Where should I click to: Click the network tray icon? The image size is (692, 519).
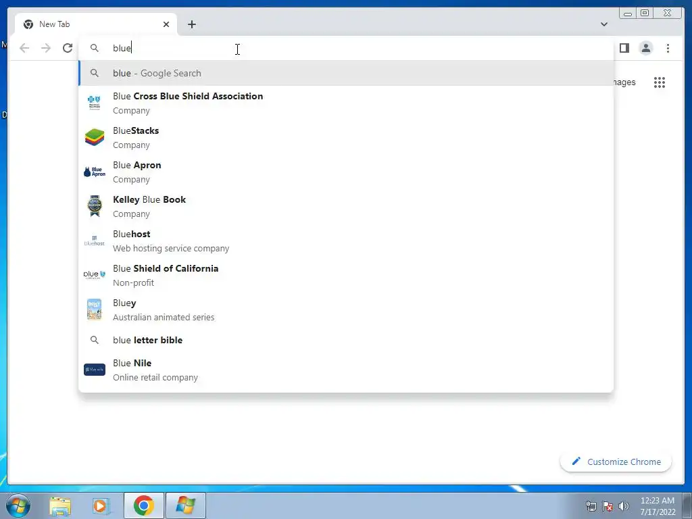(x=591, y=506)
